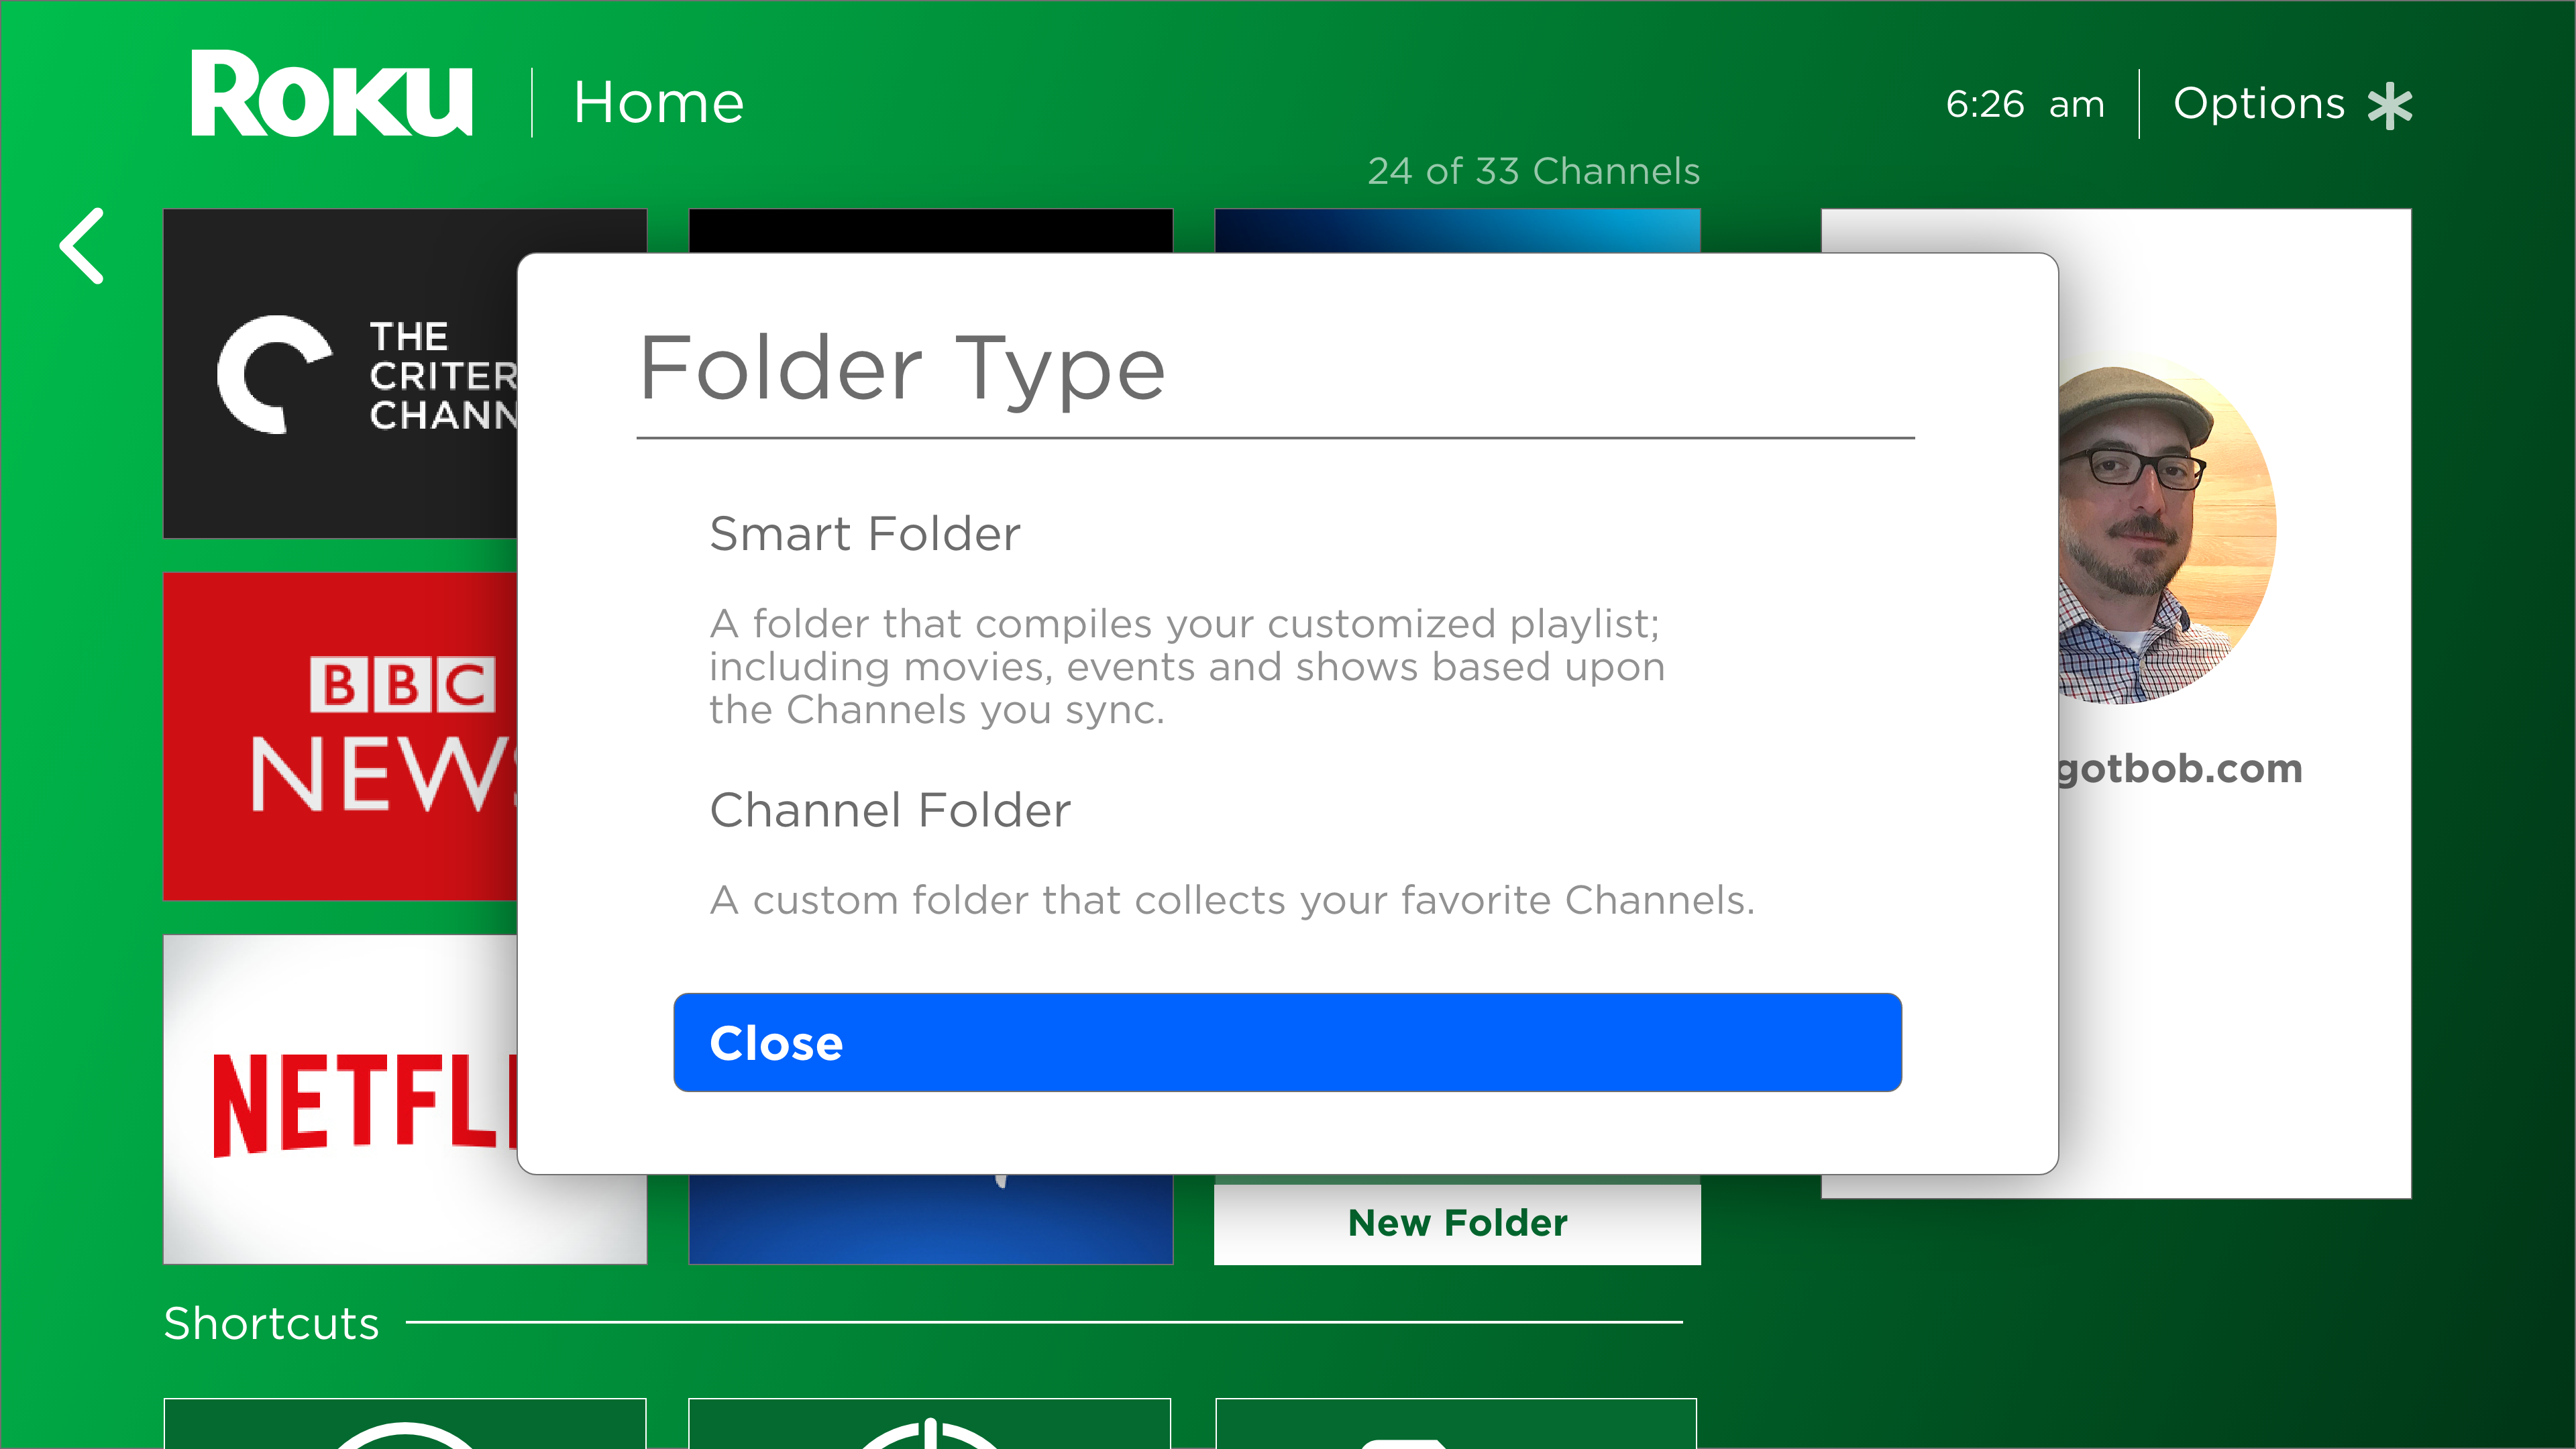
Task: Click the blue channel tile below dialog
Action: pos(930,1220)
